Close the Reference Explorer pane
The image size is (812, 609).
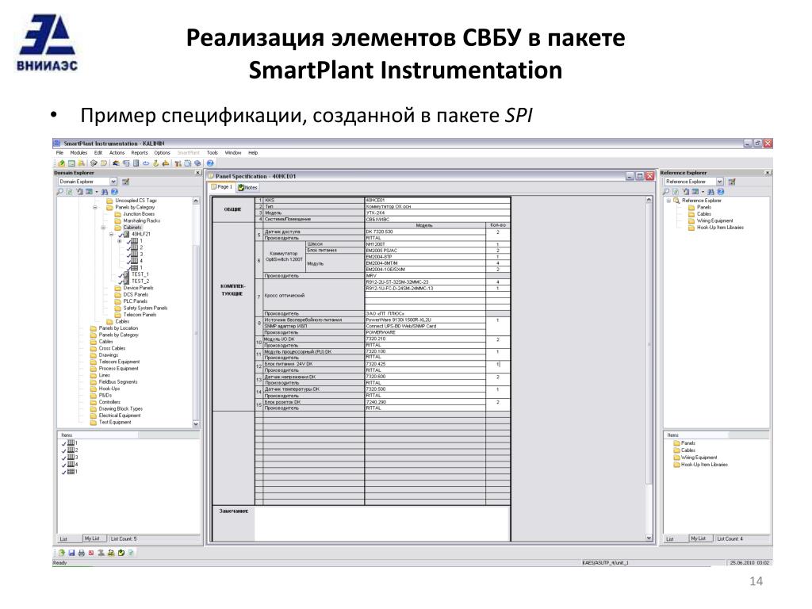(768, 172)
